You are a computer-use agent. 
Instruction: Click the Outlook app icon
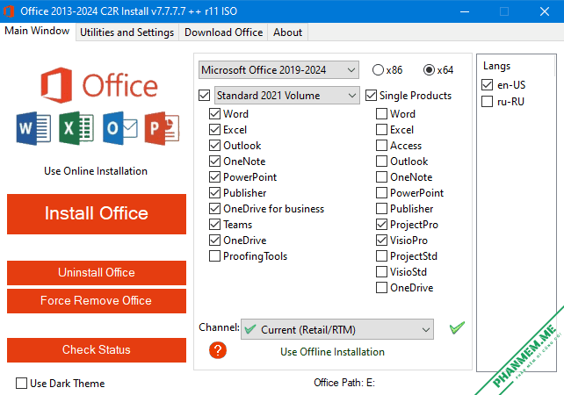coord(119,128)
